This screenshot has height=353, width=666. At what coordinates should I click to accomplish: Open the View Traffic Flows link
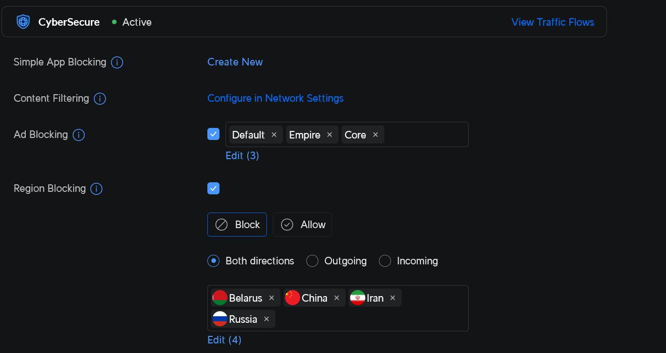(552, 22)
